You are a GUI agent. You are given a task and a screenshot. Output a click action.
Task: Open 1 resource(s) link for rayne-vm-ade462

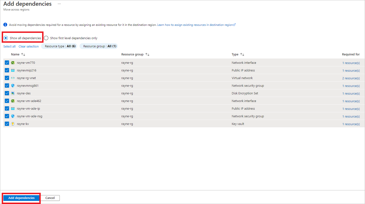point(351,101)
